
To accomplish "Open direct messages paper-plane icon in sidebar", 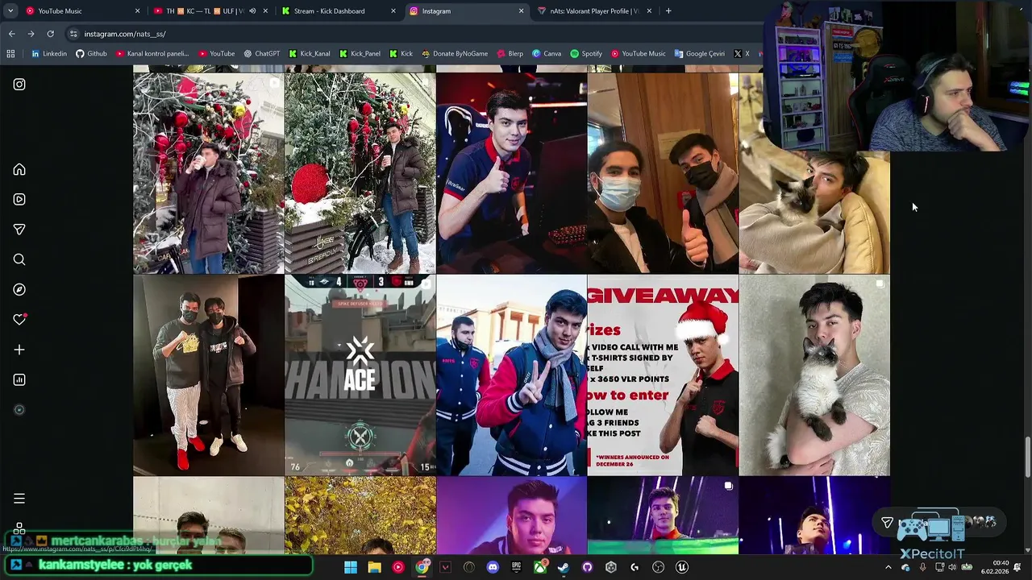I will point(19,230).
